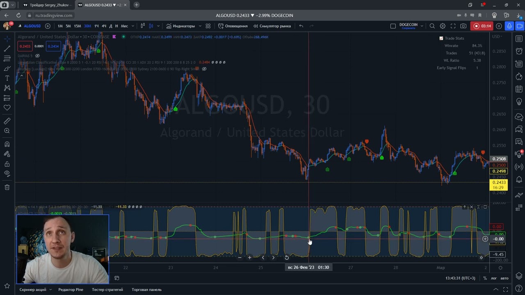
Task: Expand the Скринер акций dropdown arrow
Action: coord(50,290)
